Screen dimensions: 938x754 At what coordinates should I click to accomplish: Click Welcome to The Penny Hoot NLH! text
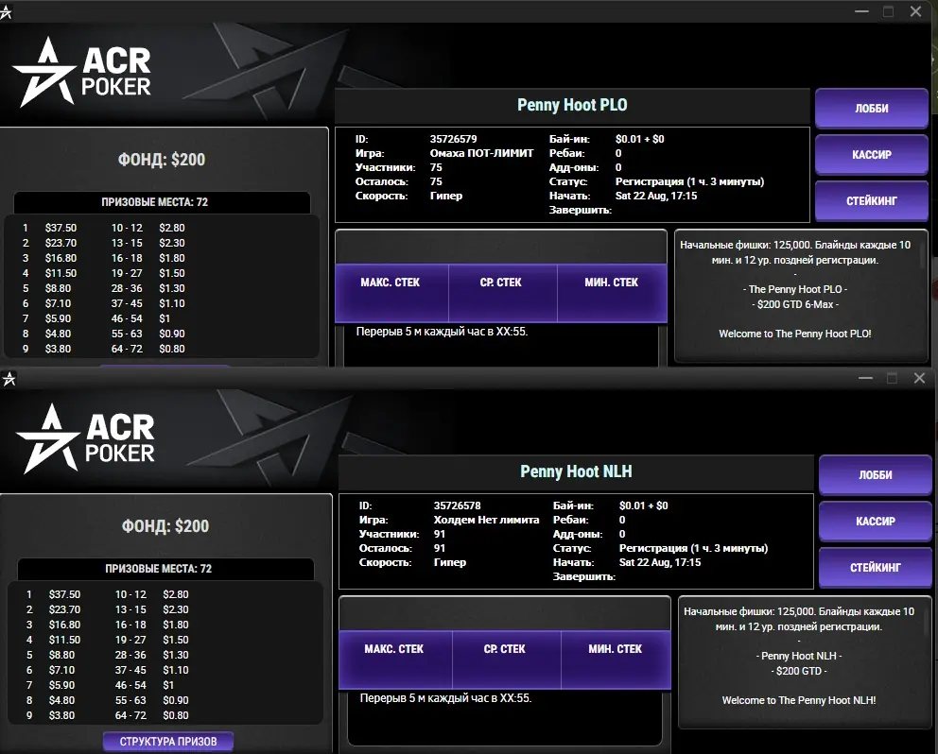tap(799, 700)
